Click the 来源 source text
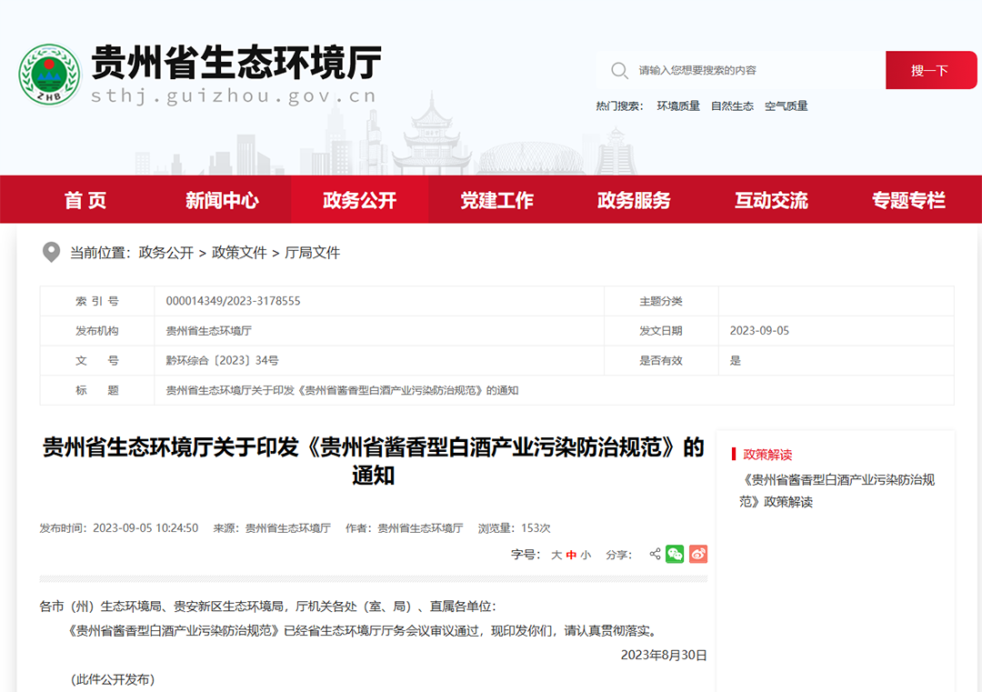This screenshot has width=982, height=692. [x=272, y=528]
